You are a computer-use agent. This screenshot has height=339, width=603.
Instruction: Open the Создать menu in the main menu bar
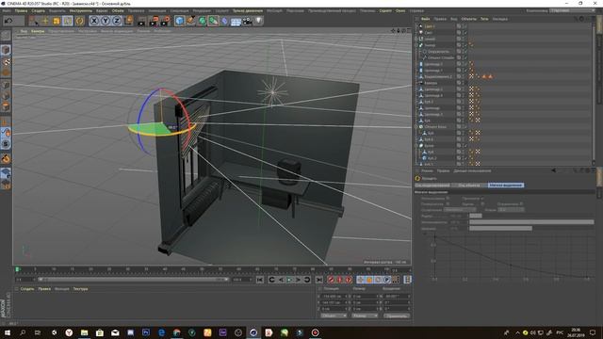click(38, 10)
